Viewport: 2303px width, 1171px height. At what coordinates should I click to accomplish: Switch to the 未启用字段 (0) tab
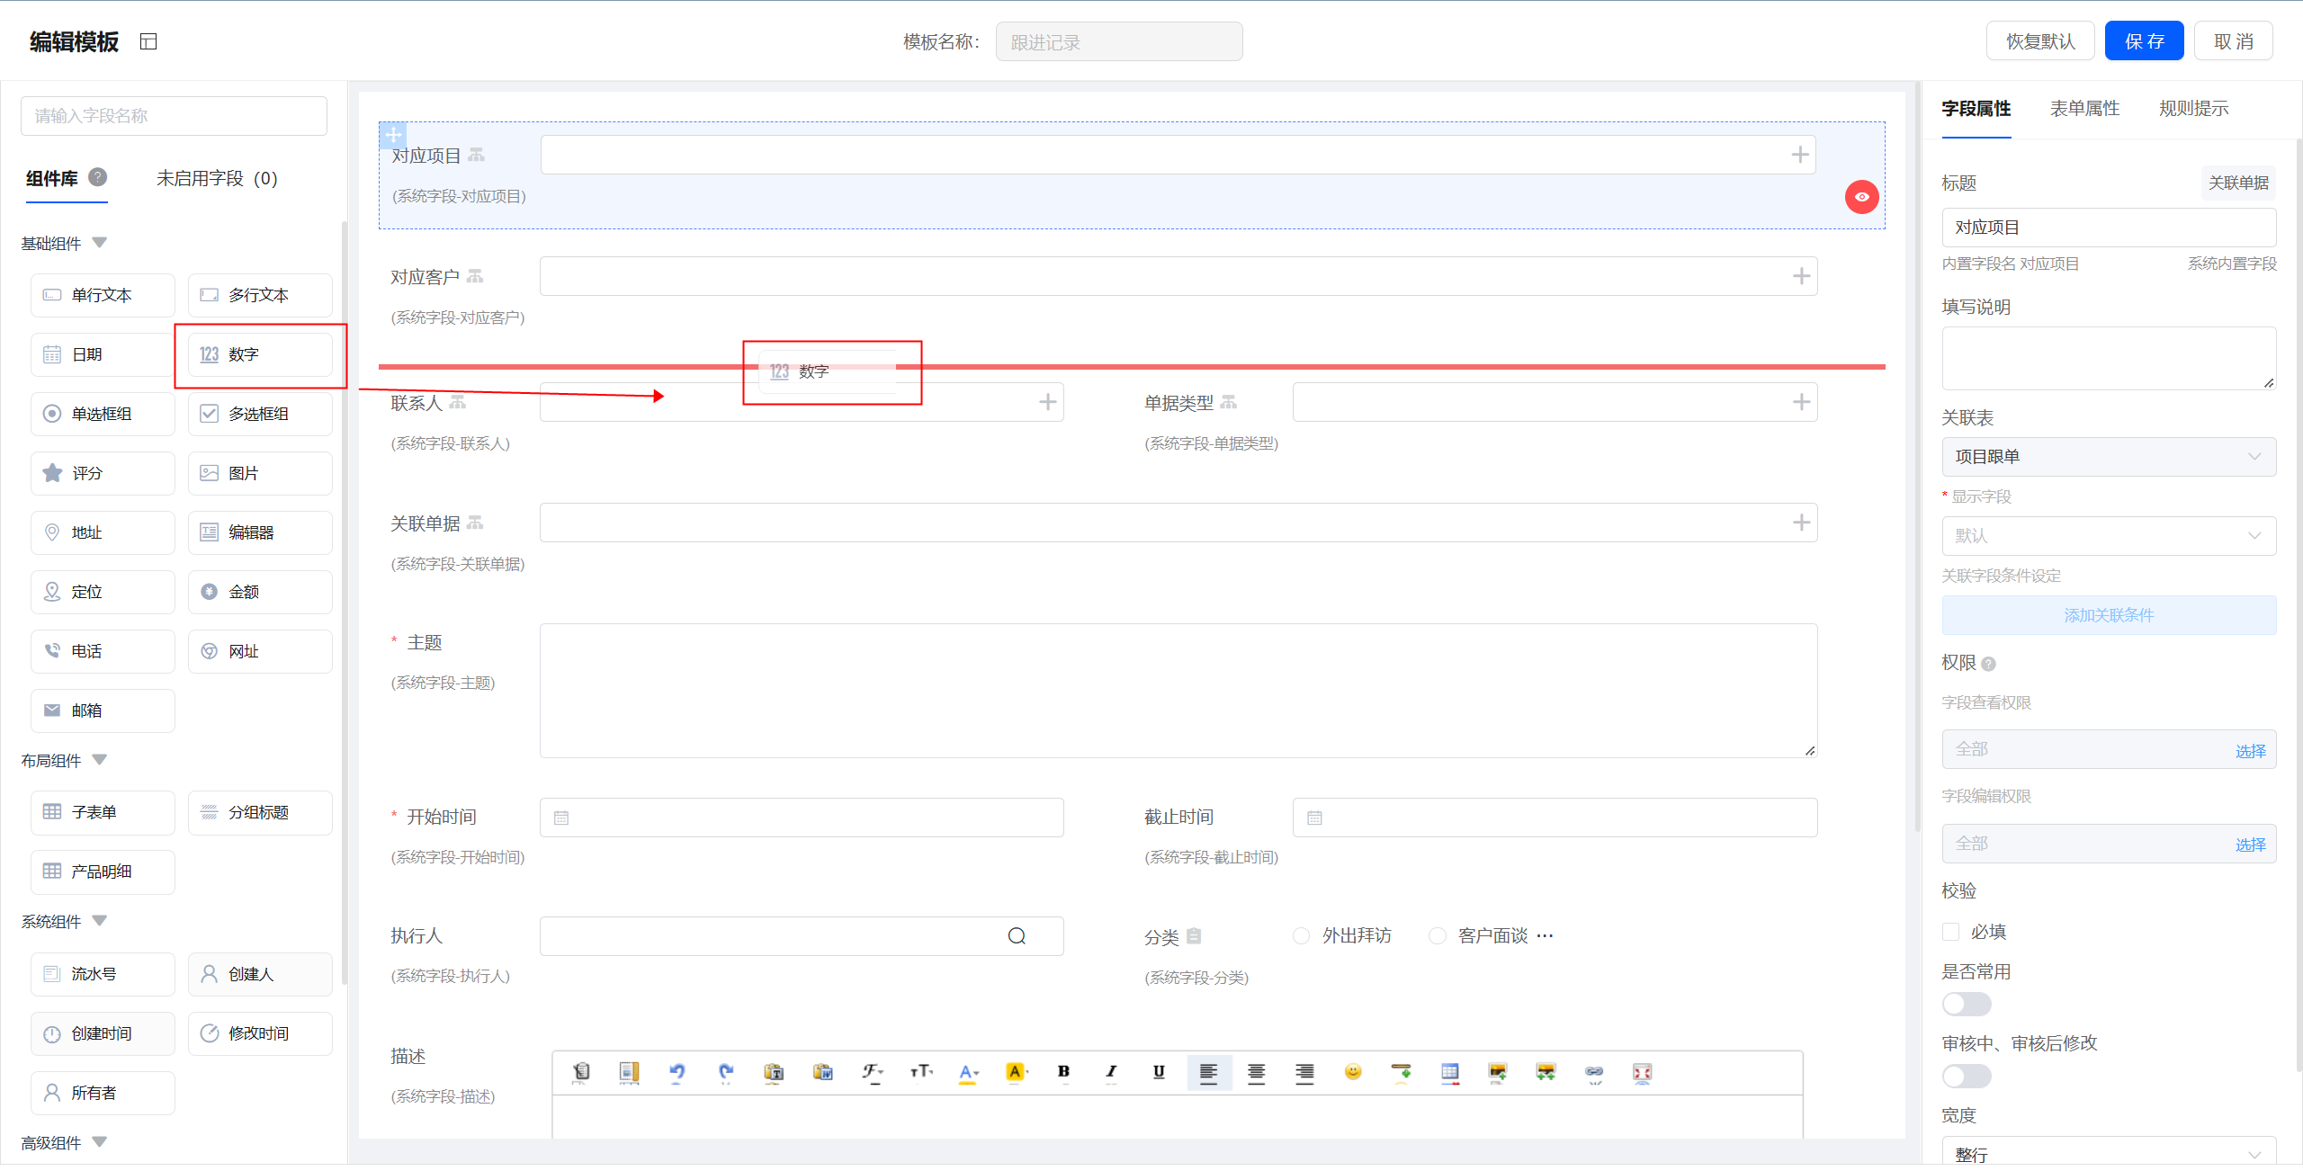coord(217,178)
